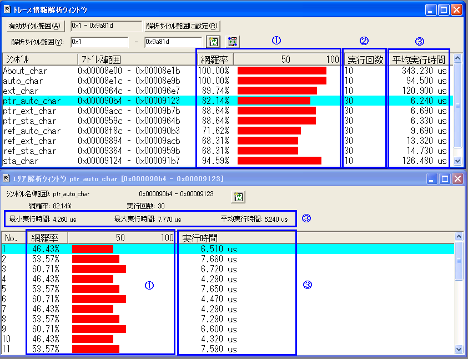Click the 実行時間 column header in the area window
The width and height of the screenshot is (468, 359).
(236, 238)
